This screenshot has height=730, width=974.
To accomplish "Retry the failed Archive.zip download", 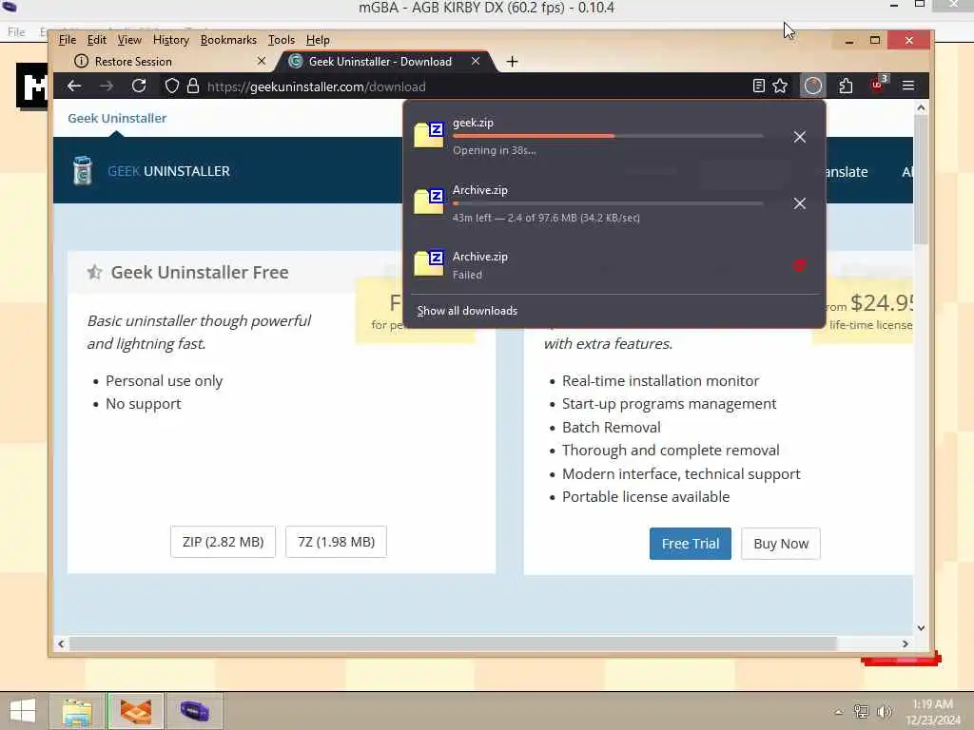I will 799,266.
